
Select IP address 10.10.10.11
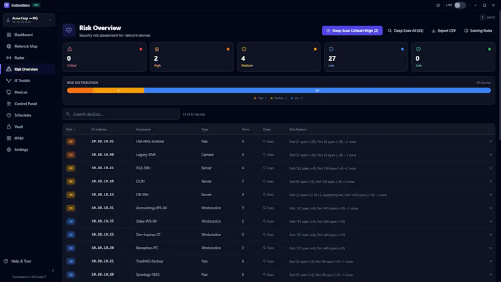(103, 168)
